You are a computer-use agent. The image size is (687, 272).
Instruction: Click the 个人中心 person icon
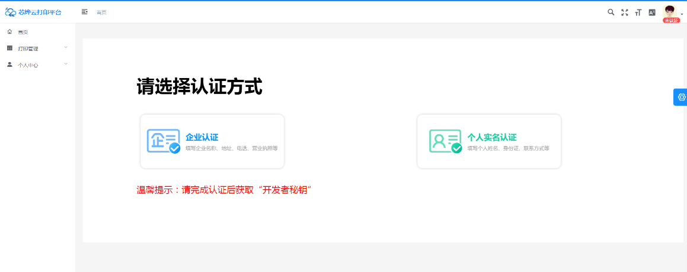(9, 64)
